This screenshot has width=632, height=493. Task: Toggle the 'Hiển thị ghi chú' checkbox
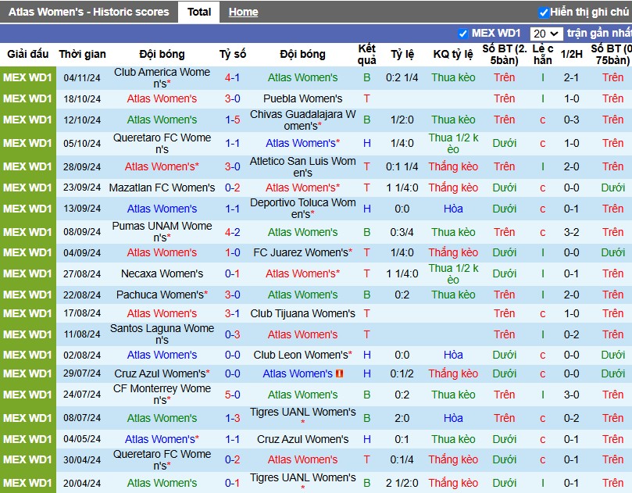(544, 13)
